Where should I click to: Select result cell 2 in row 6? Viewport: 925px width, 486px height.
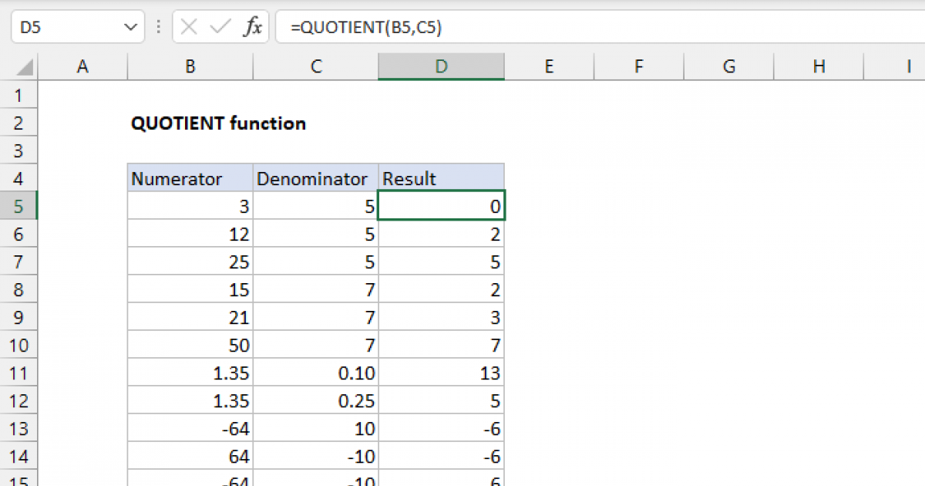(x=441, y=235)
